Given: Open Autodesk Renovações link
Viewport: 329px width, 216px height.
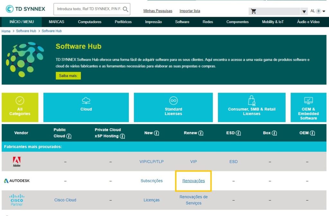Looking at the screenshot, I should 193,181.
